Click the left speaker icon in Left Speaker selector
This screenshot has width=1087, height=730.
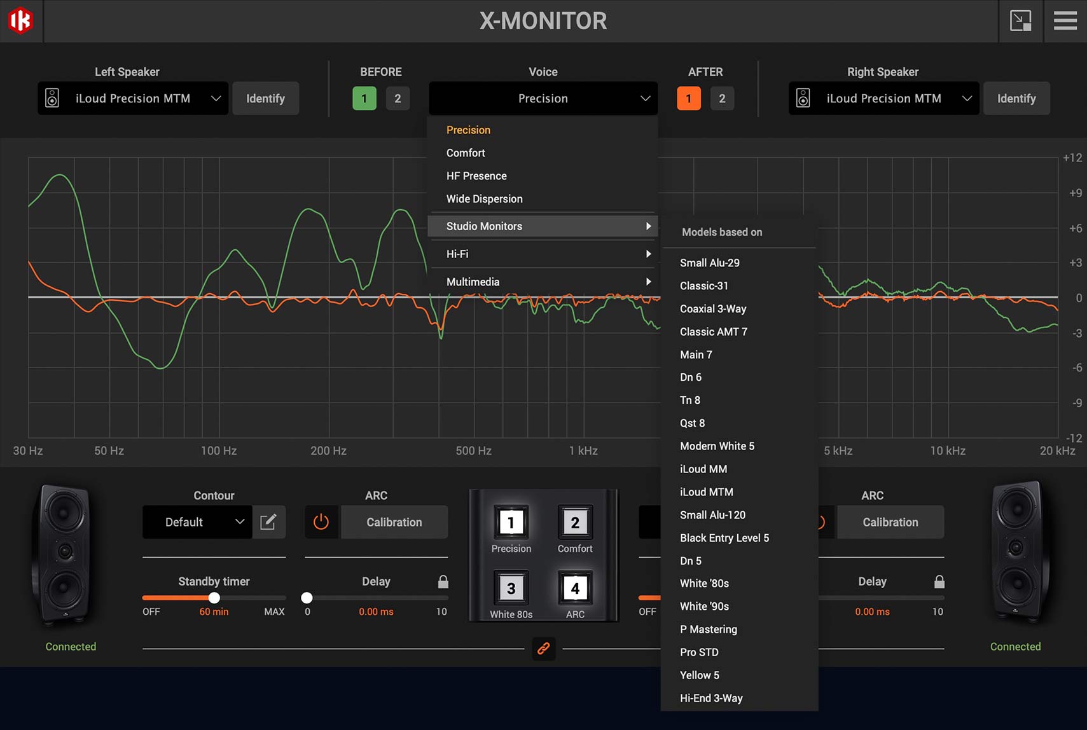(52, 98)
